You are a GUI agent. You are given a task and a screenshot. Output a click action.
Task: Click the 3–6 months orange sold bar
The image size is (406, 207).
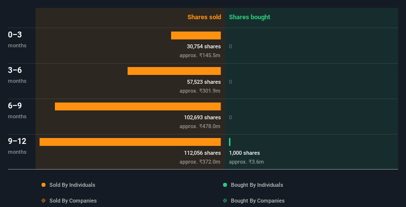pos(174,71)
